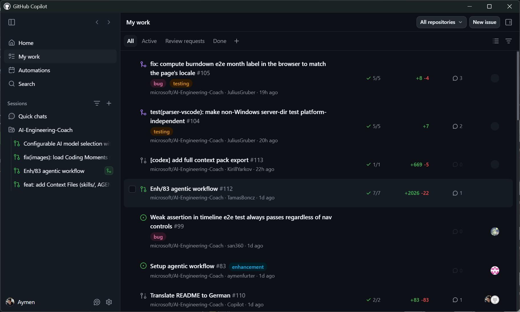Switch to the Review requests tab
520x312 pixels.
[185, 41]
